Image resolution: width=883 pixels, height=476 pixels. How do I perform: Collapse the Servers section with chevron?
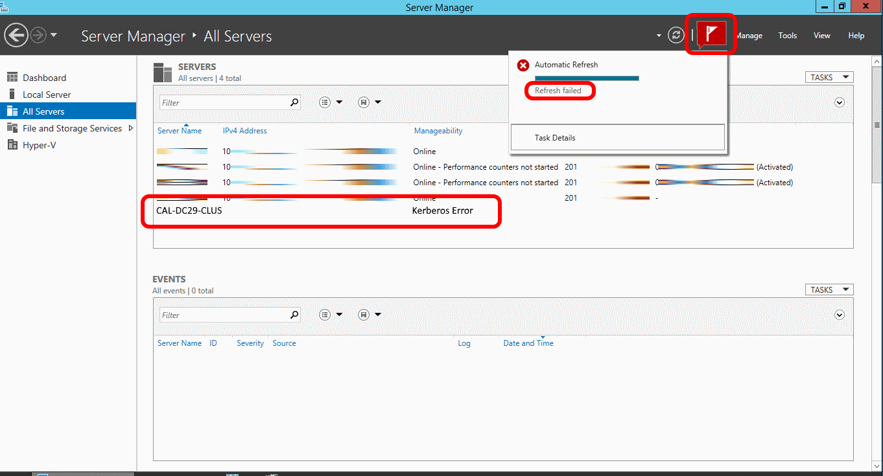[x=840, y=102]
